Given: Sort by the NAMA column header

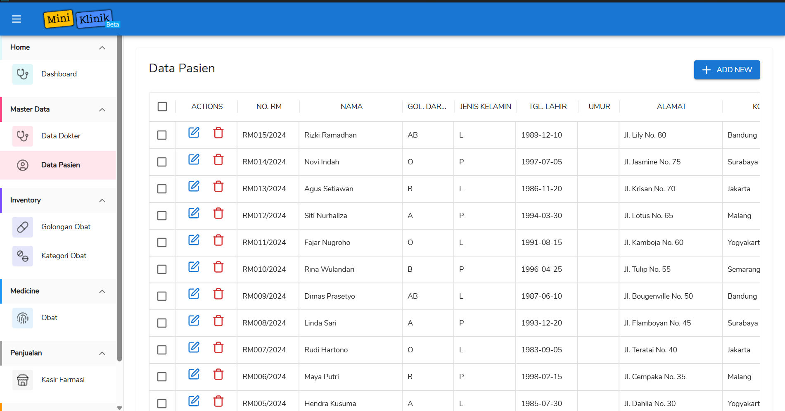Looking at the screenshot, I should (351, 107).
